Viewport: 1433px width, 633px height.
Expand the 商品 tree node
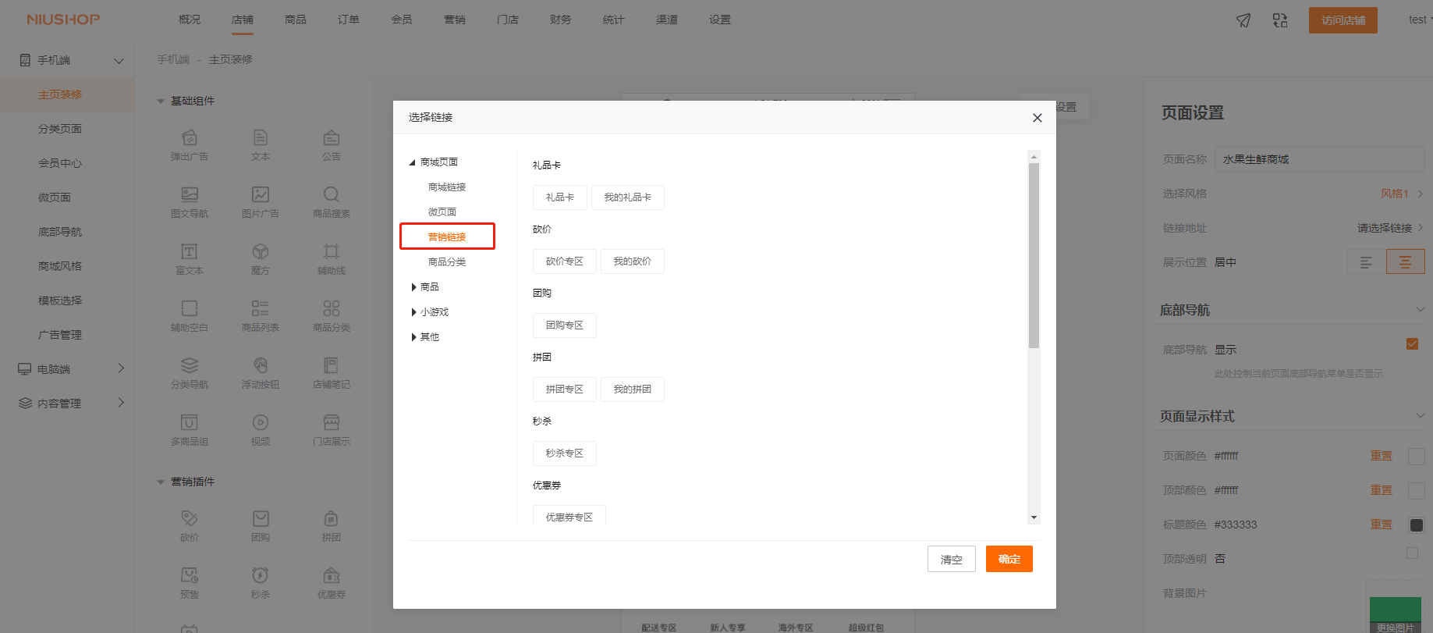coord(413,287)
